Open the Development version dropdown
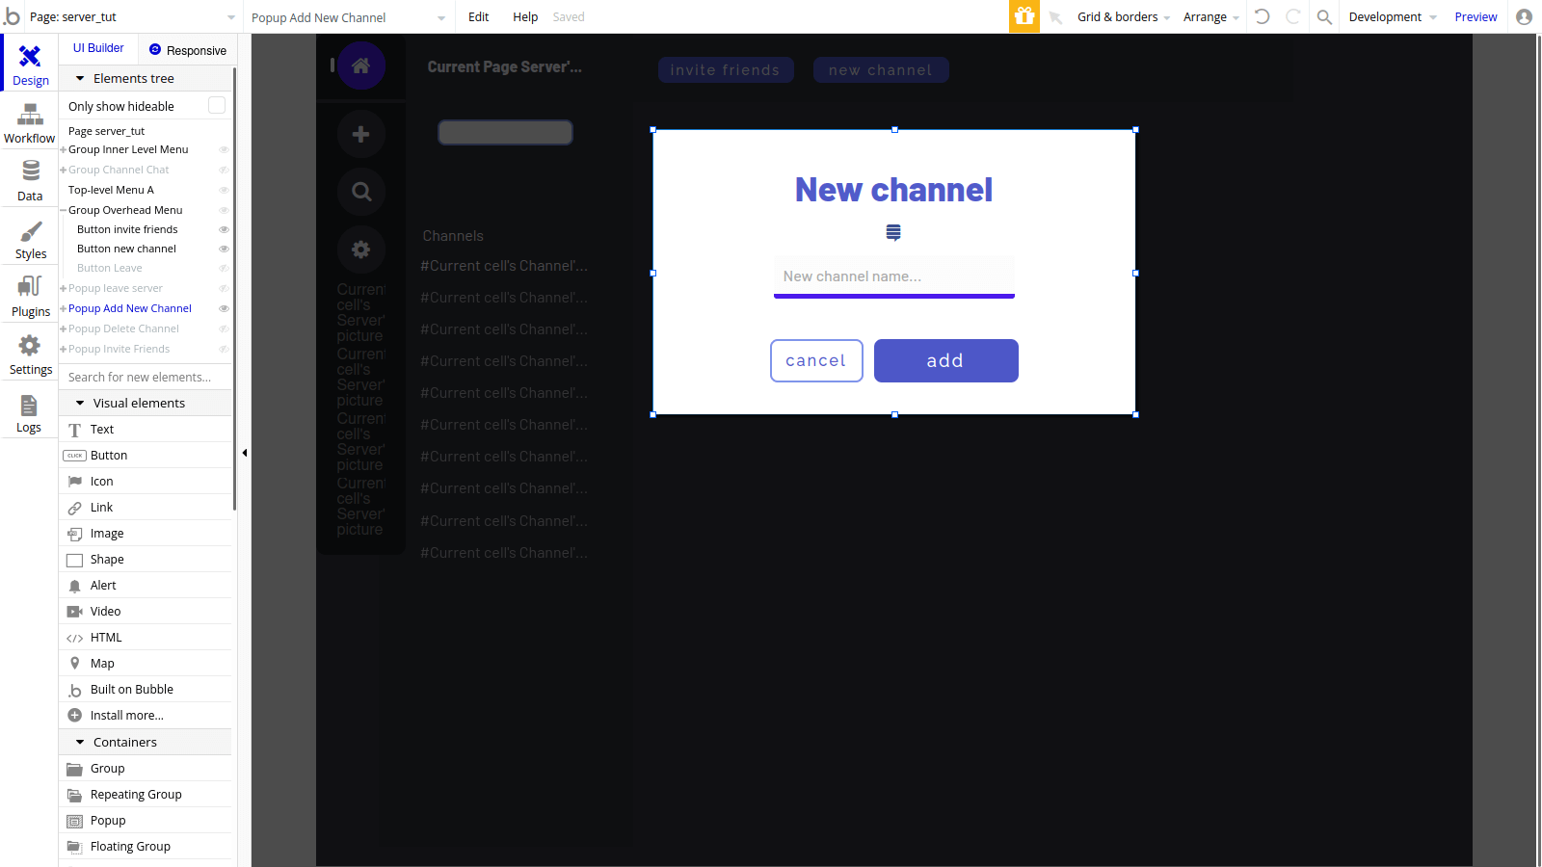This screenshot has width=1542, height=867. coord(1392,16)
